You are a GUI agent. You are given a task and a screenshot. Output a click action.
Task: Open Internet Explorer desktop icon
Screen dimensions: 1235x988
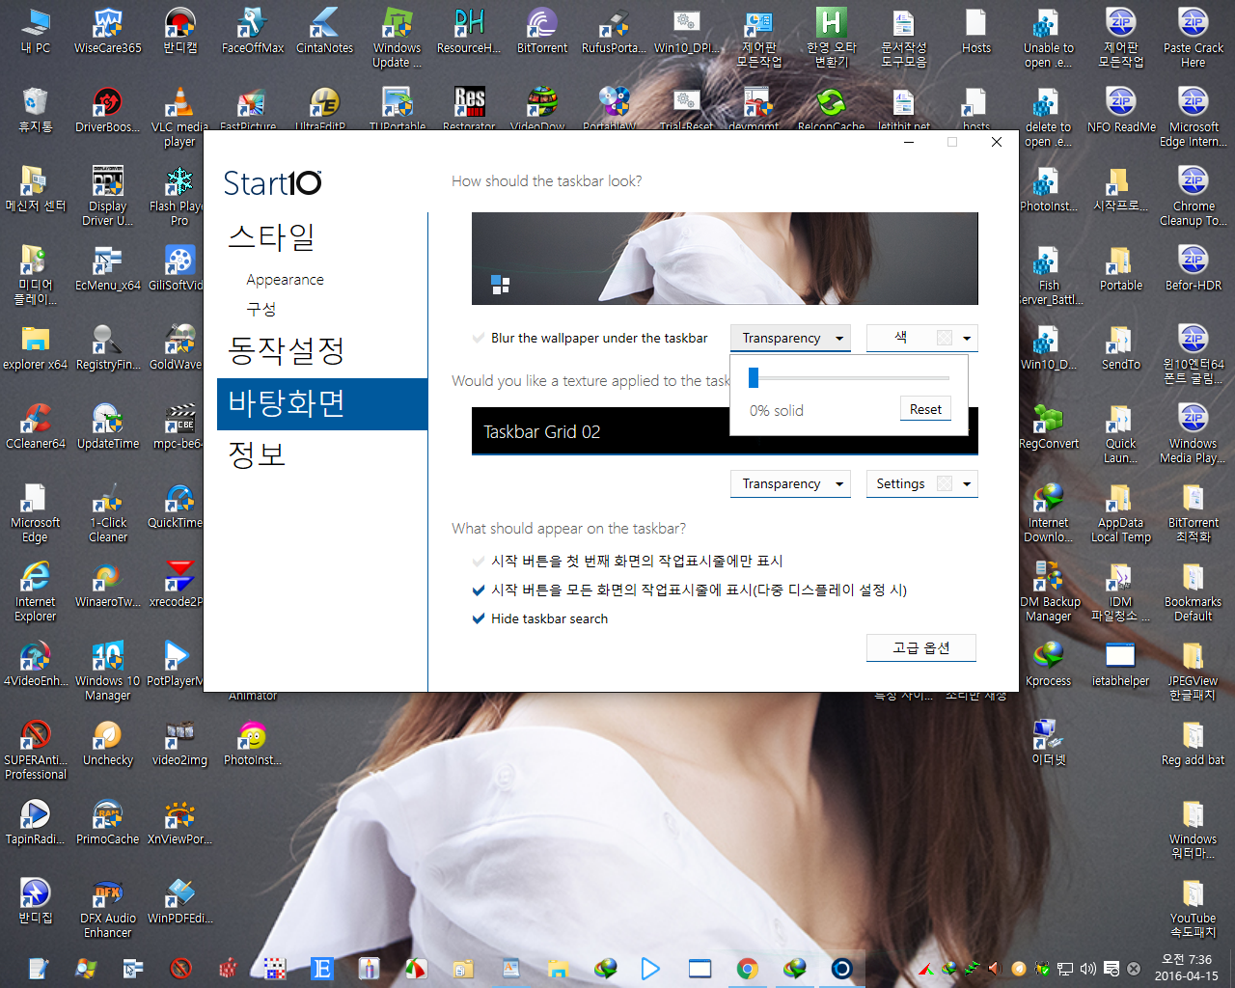[36, 592]
